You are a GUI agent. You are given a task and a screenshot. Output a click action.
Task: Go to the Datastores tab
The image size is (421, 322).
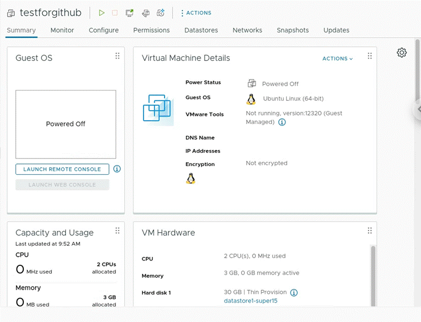coord(201,30)
